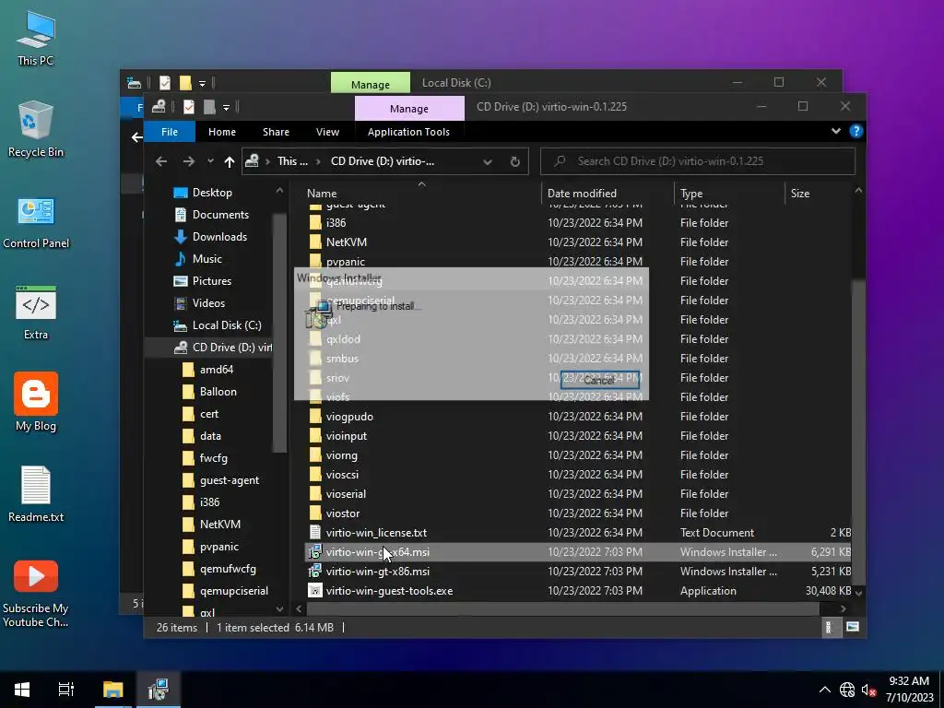Open network status tray icon
The height and width of the screenshot is (708, 944).
847,690
